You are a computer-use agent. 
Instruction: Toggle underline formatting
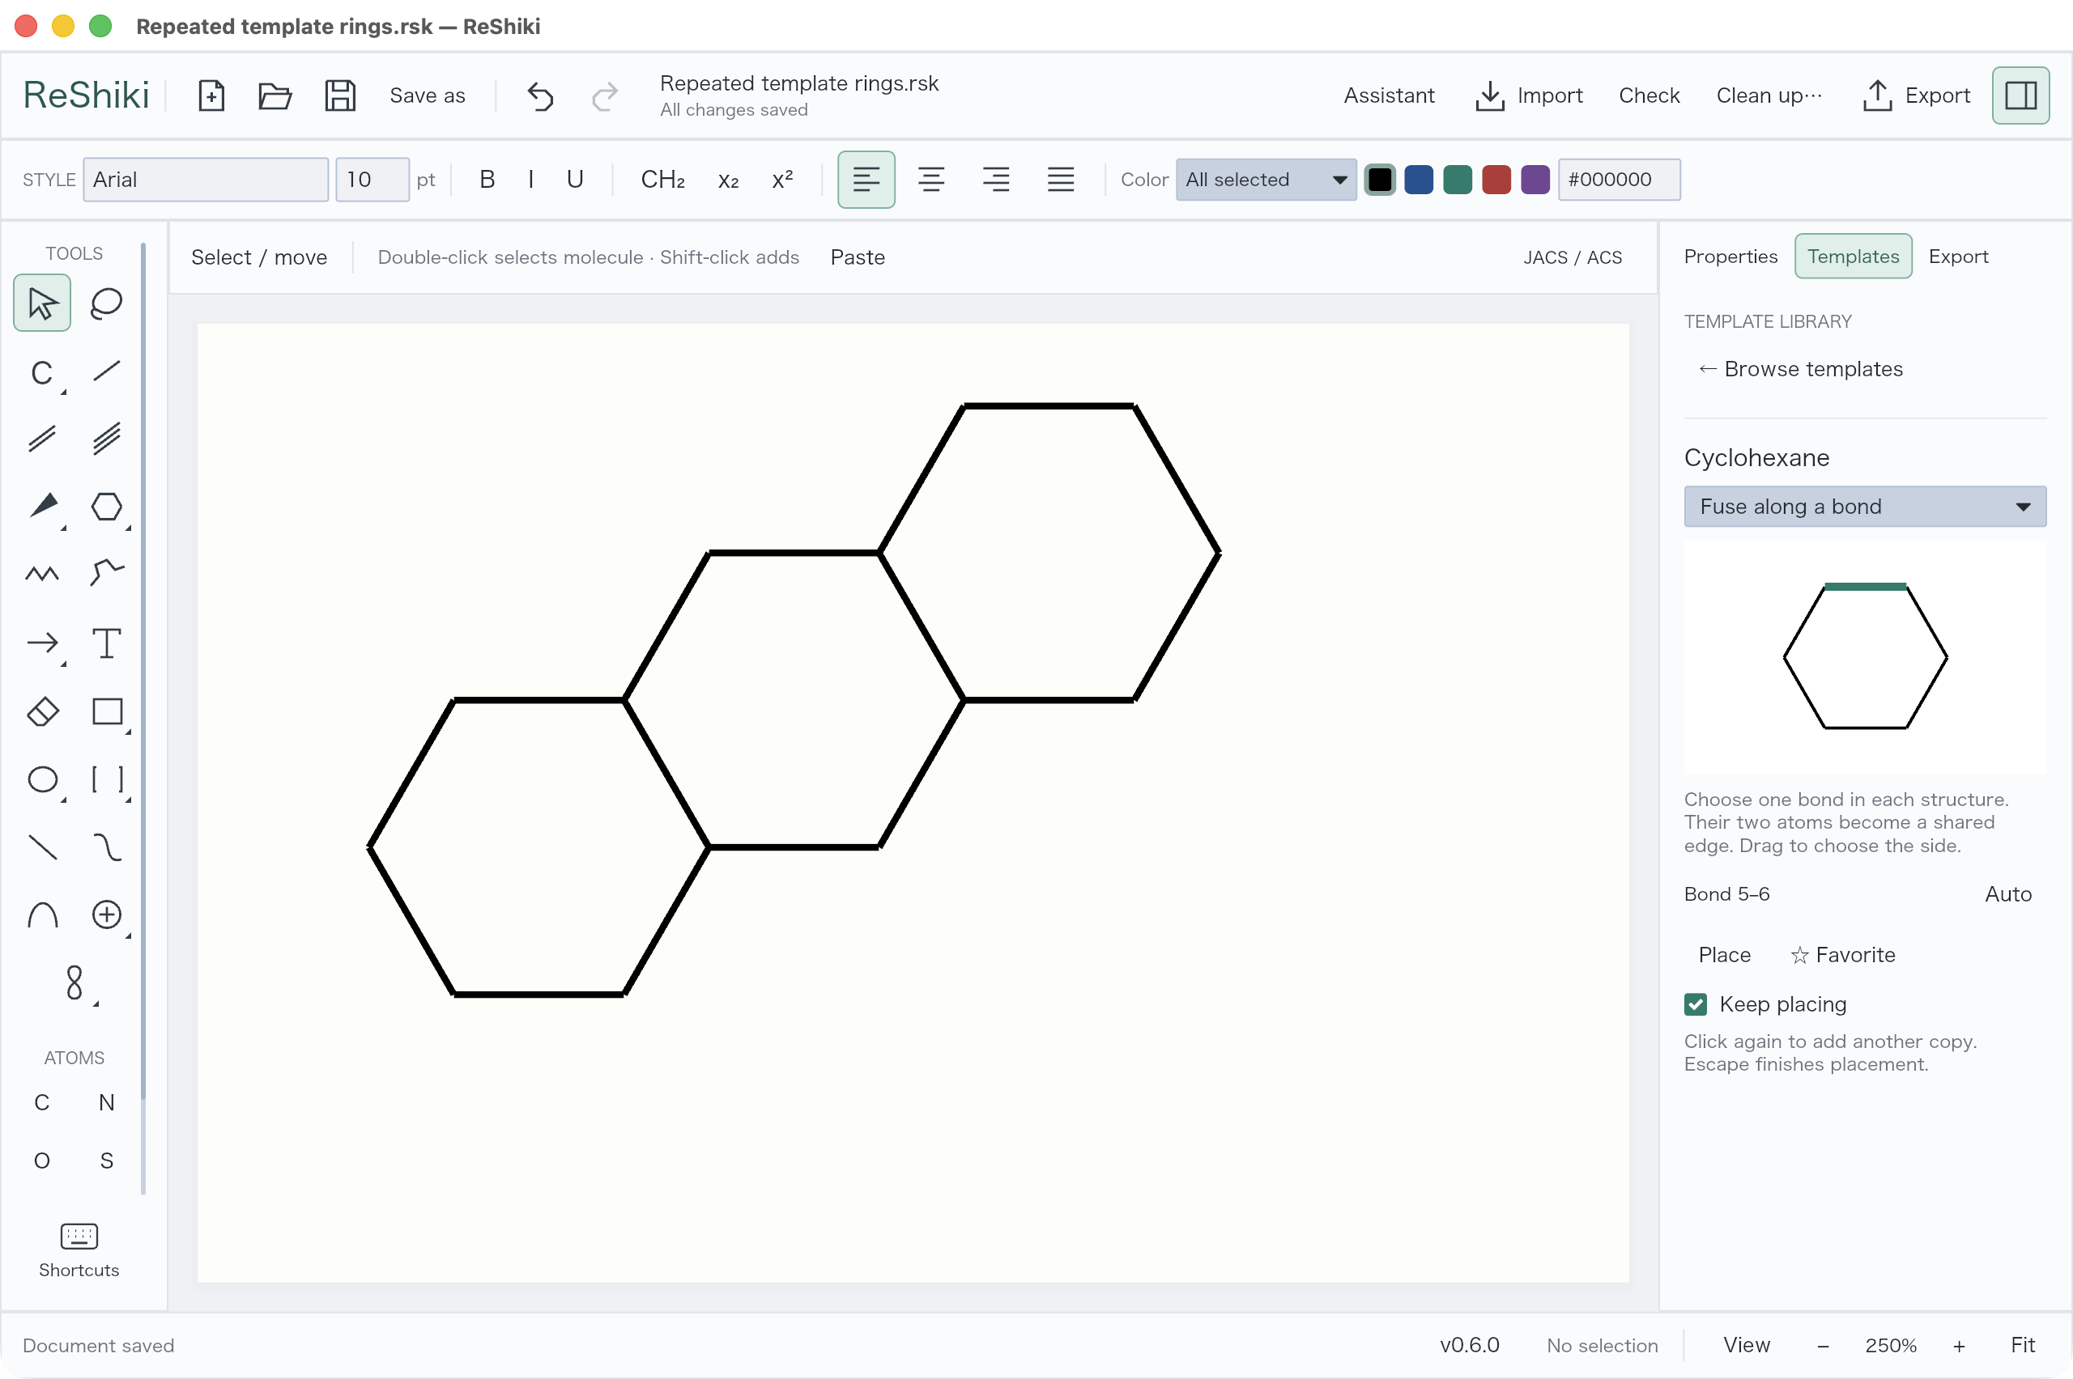tap(575, 180)
